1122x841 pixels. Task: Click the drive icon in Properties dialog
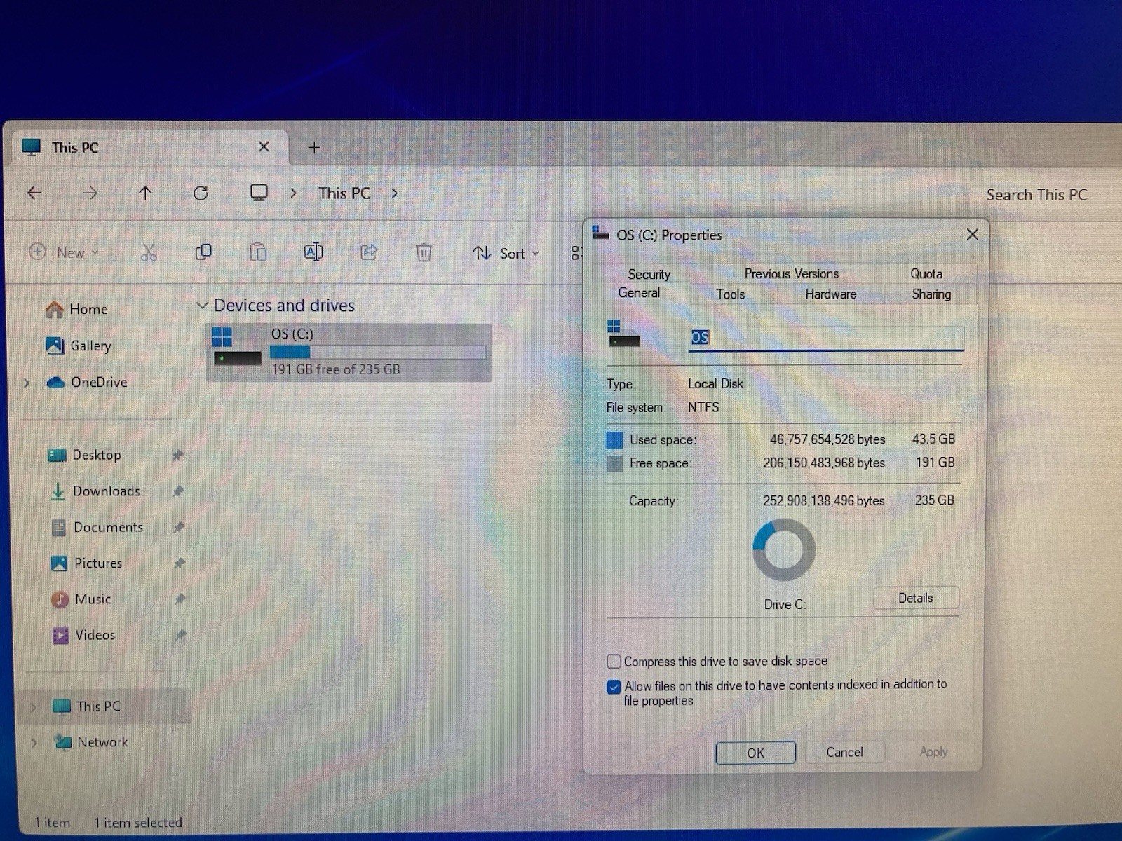(x=623, y=334)
